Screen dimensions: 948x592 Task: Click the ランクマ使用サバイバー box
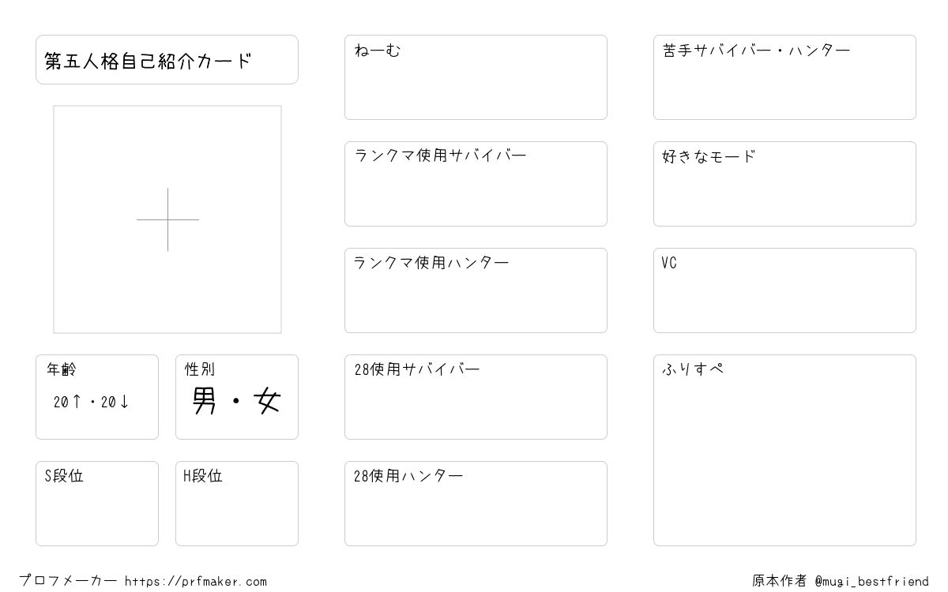pos(476,184)
